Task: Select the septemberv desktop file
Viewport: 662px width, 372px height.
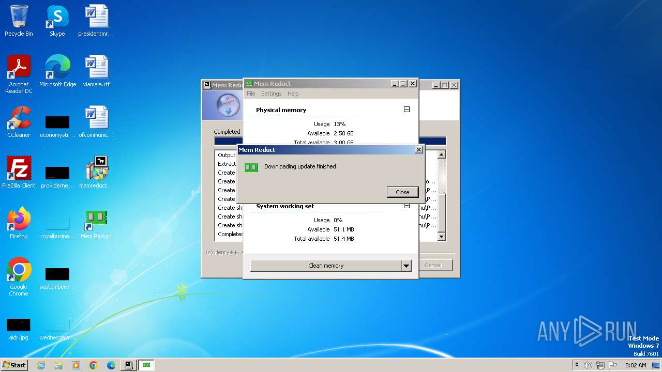Action: coord(57,278)
